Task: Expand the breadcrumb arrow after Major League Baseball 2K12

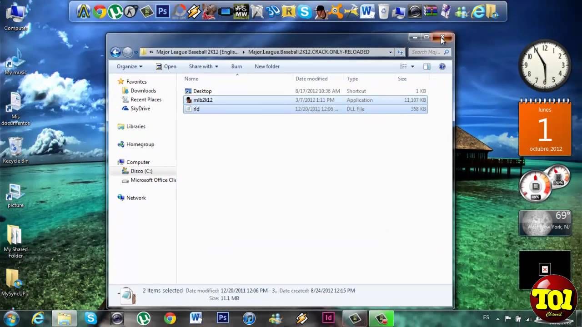Action: tap(243, 52)
